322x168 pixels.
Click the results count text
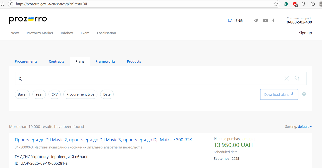point(47,127)
